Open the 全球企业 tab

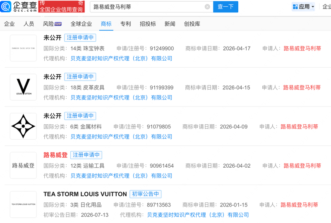81,24
